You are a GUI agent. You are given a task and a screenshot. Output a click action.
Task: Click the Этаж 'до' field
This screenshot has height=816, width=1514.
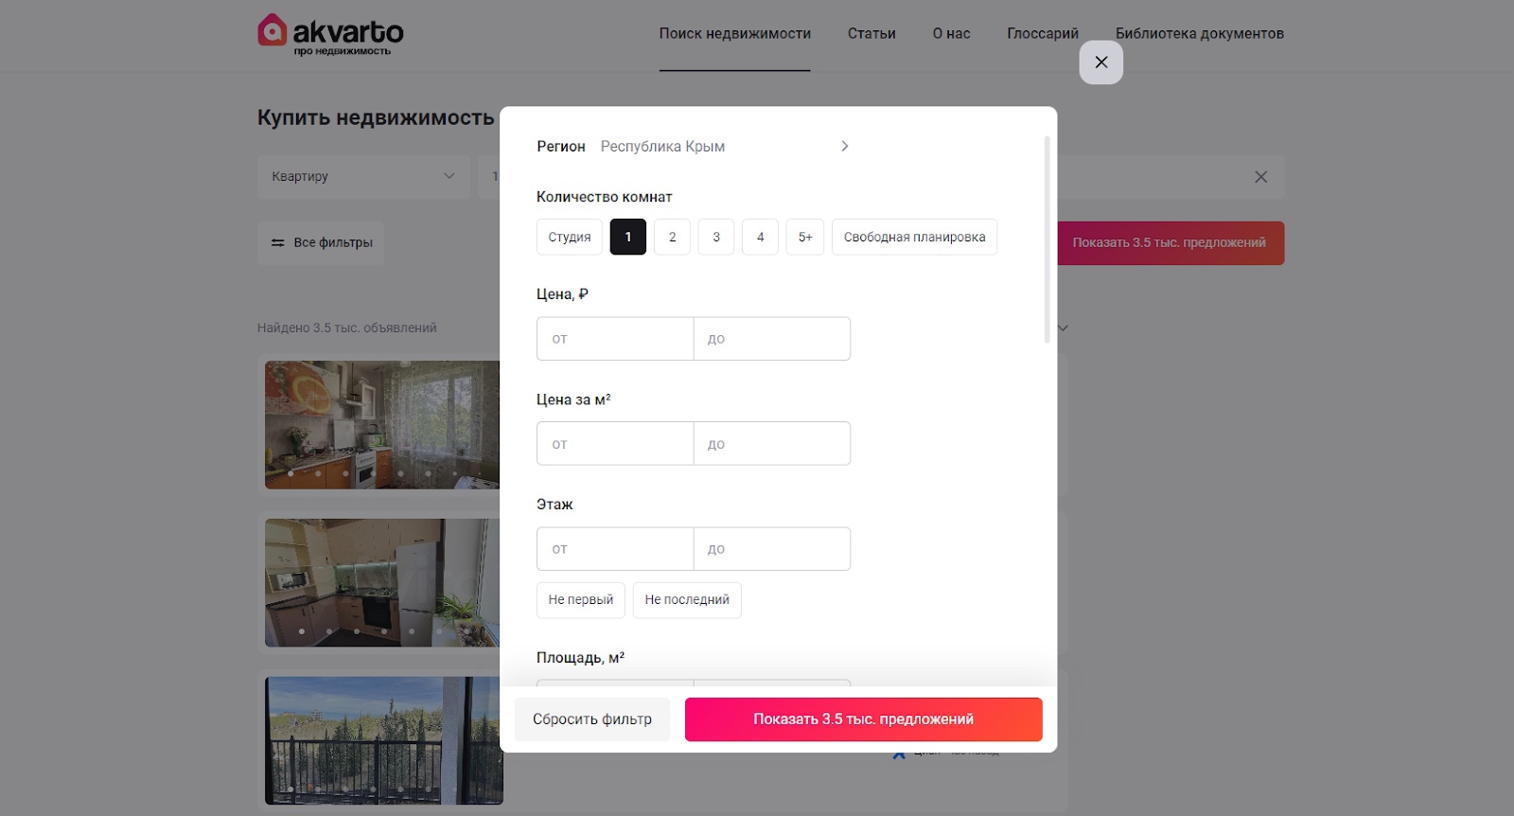(772, 549)
